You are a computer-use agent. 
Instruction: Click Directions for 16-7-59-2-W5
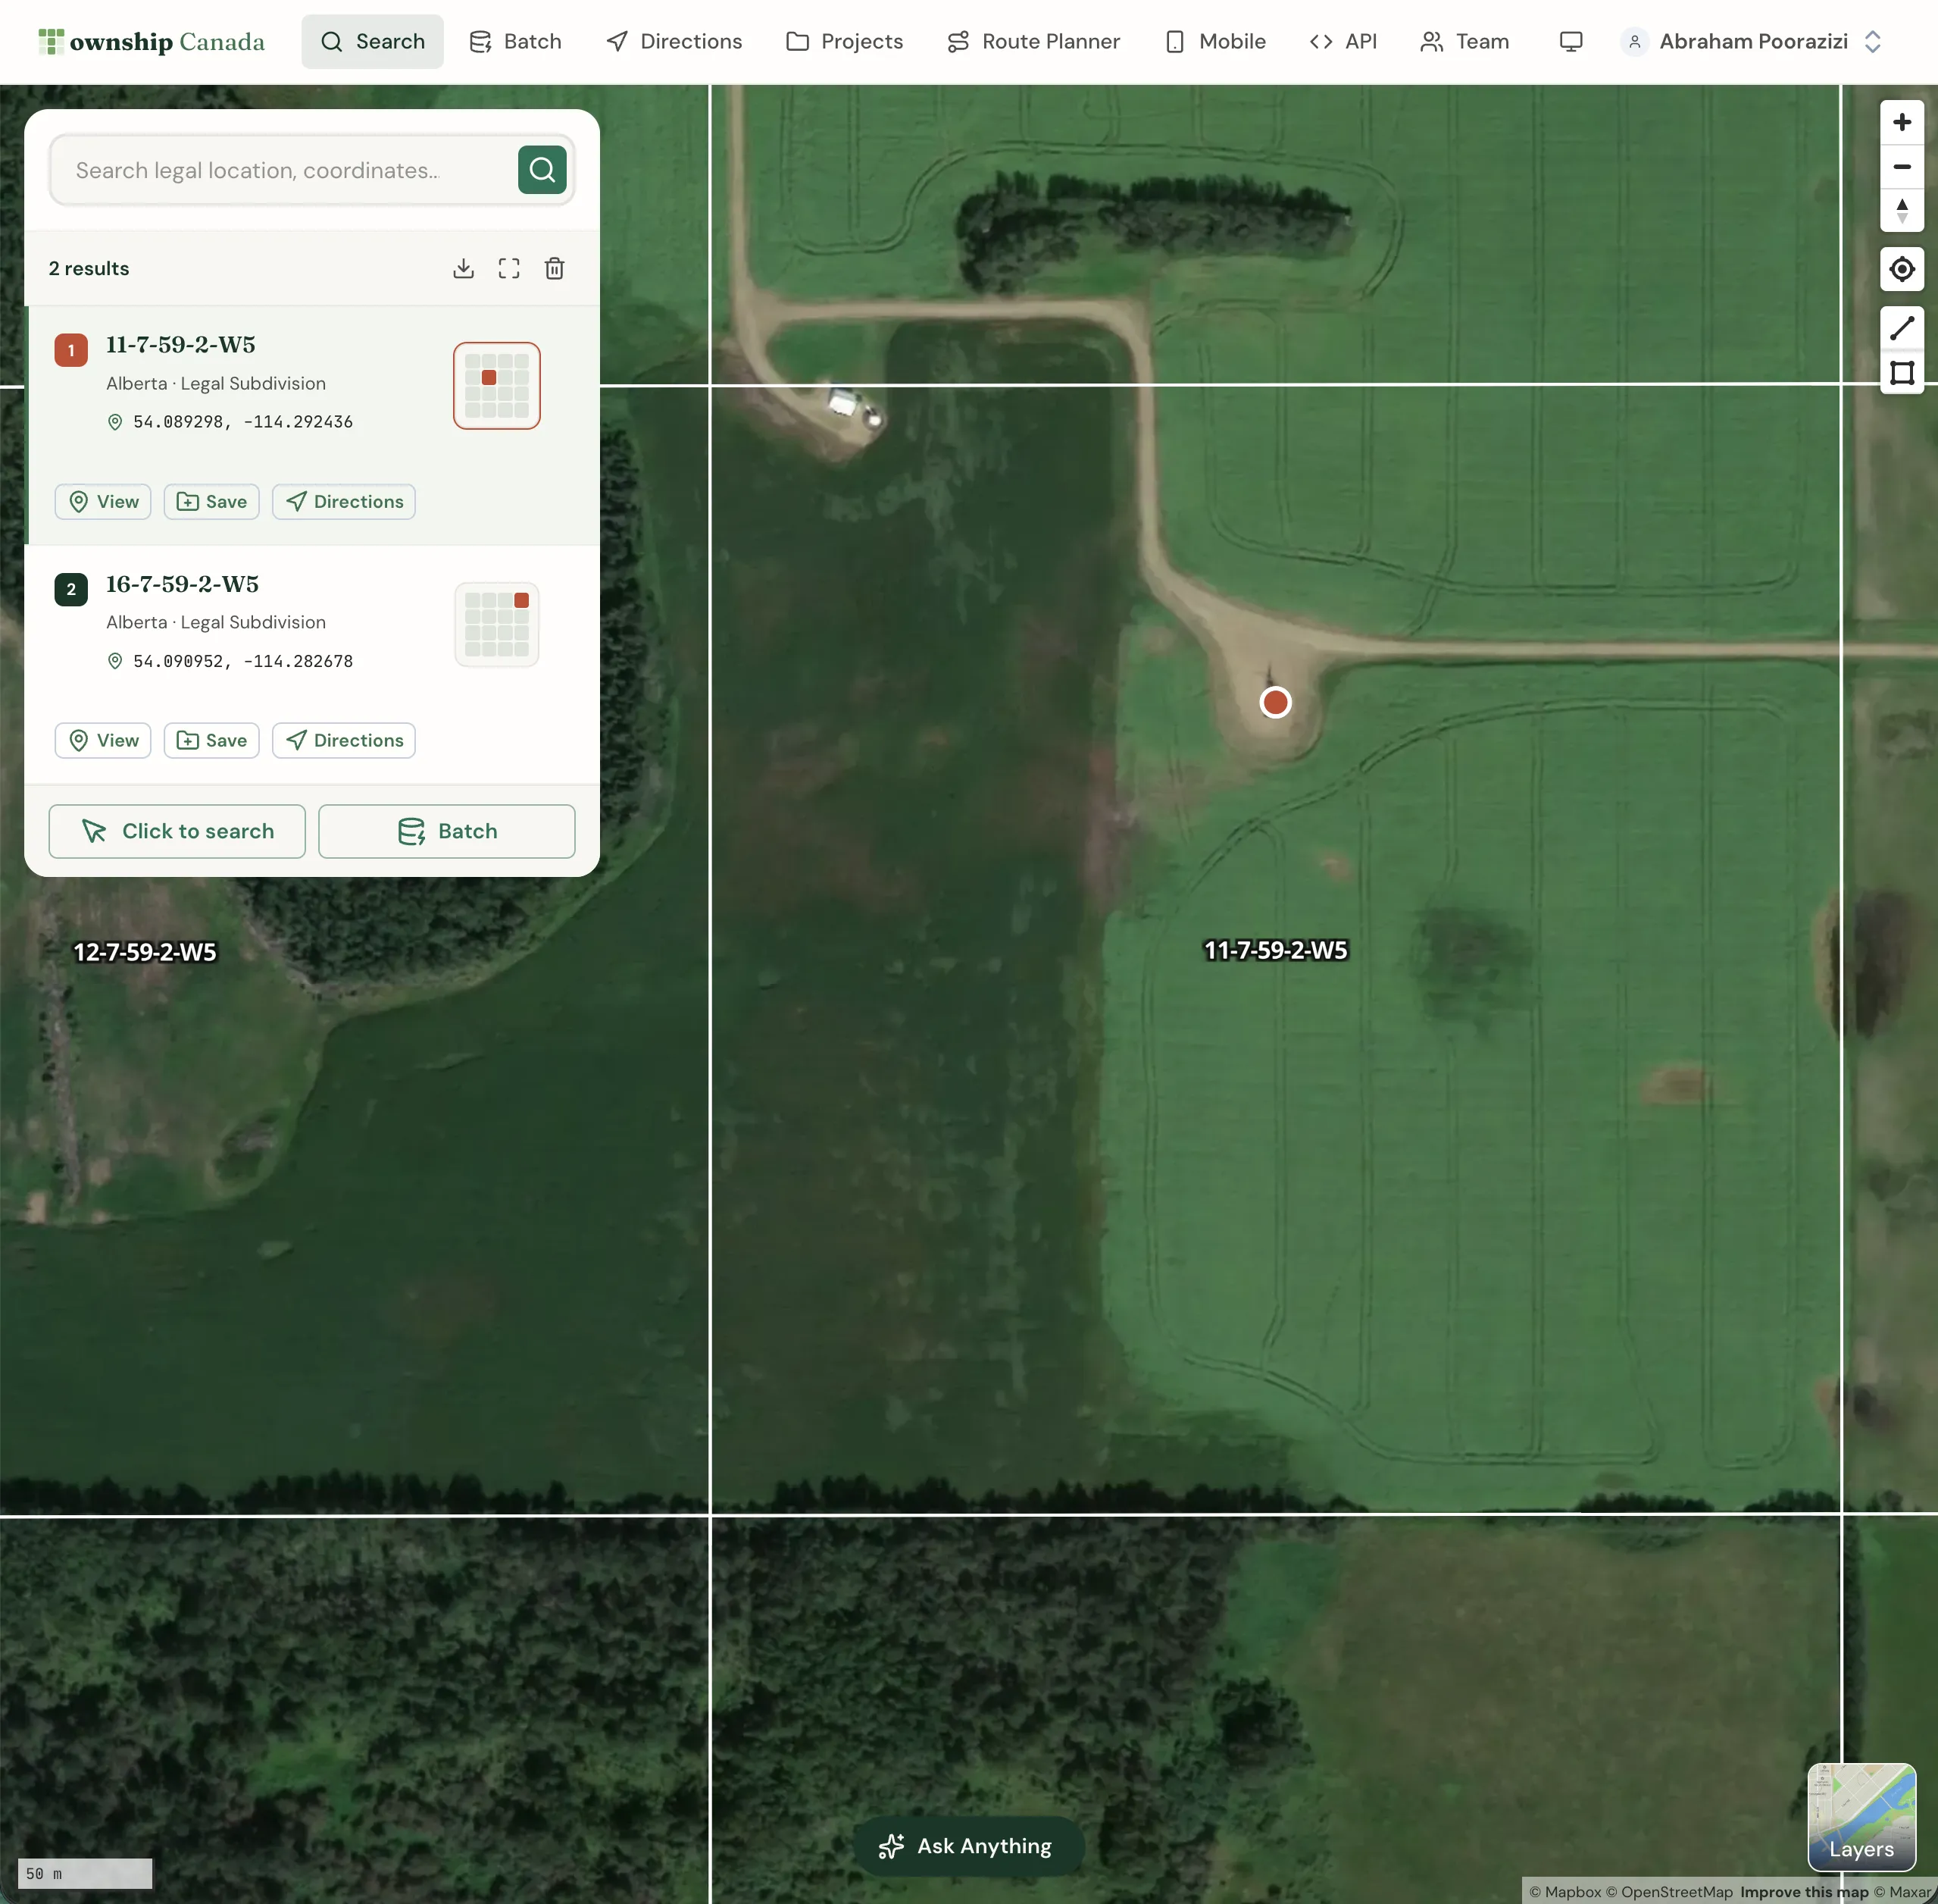click(x=344, y=740)
